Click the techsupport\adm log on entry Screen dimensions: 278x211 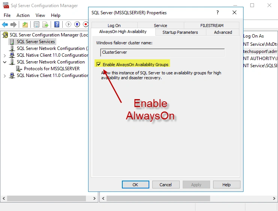click(260, 51)
